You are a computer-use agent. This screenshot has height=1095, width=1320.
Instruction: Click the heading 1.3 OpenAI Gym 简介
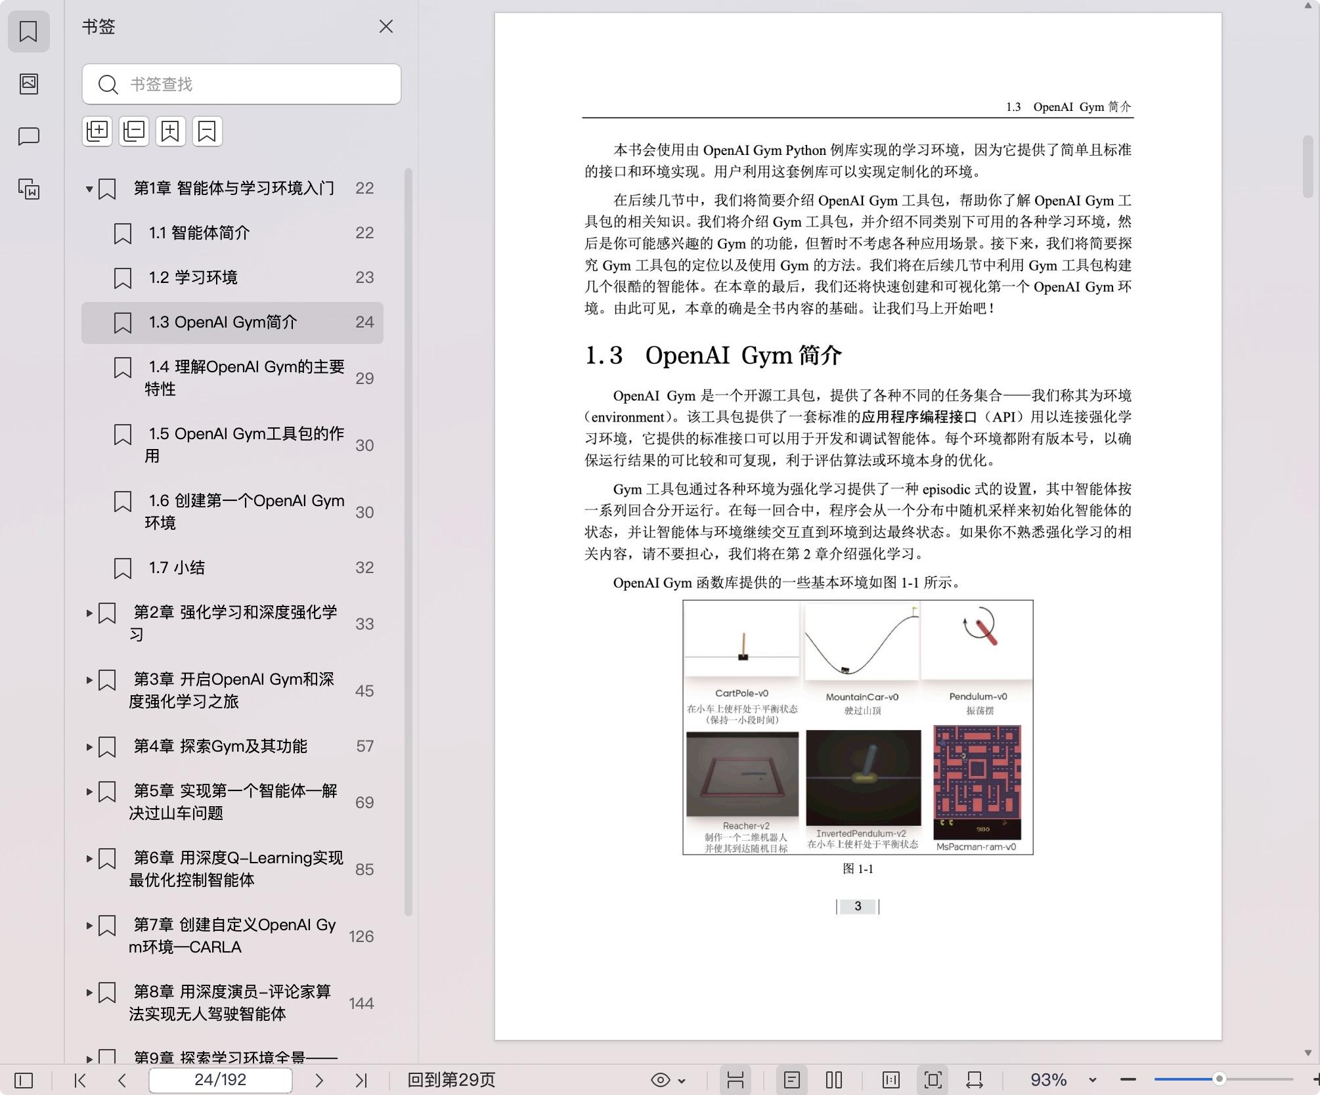[x=713, y=355]
